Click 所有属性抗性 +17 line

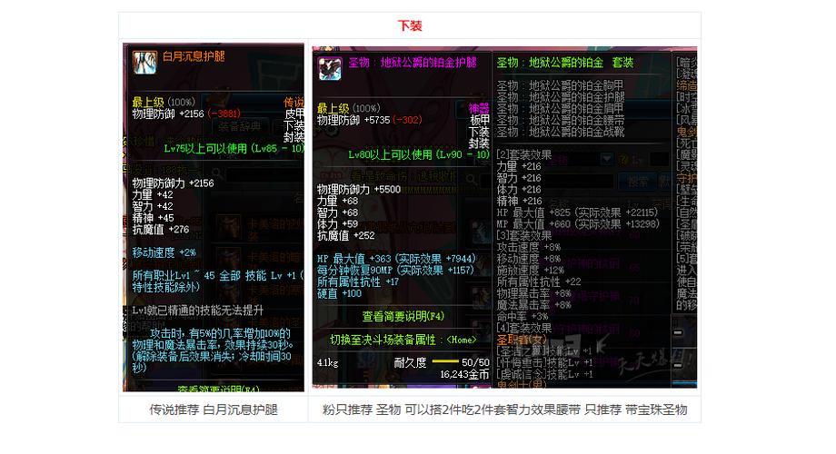pos(358,281)
